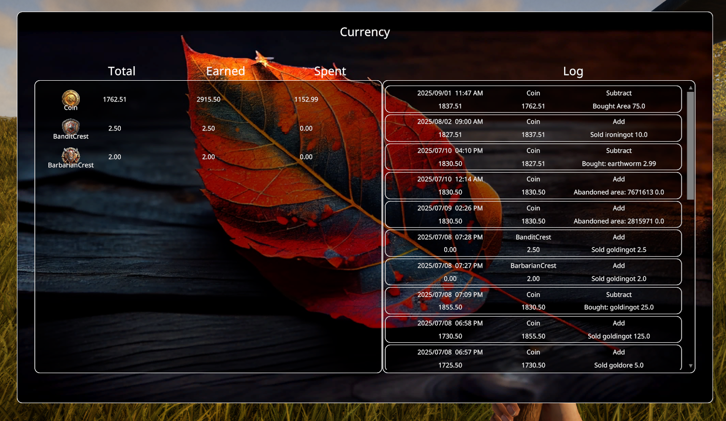Click the Bought: earthworm 2.99 entry

[x=533, y=157]
